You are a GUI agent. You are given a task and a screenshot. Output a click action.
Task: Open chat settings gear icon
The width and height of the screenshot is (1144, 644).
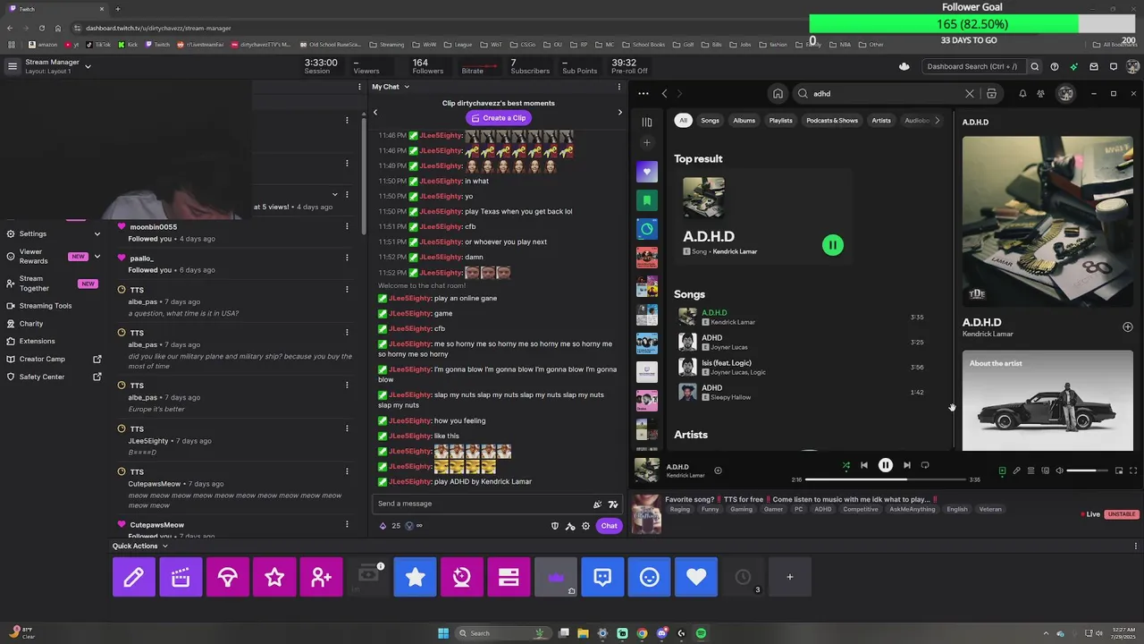pyautogui.click(x=585, y=526)
